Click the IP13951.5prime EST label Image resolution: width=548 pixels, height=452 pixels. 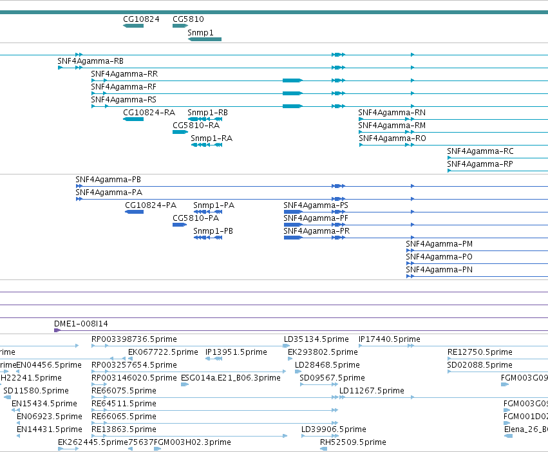click(x=236, y=352)
